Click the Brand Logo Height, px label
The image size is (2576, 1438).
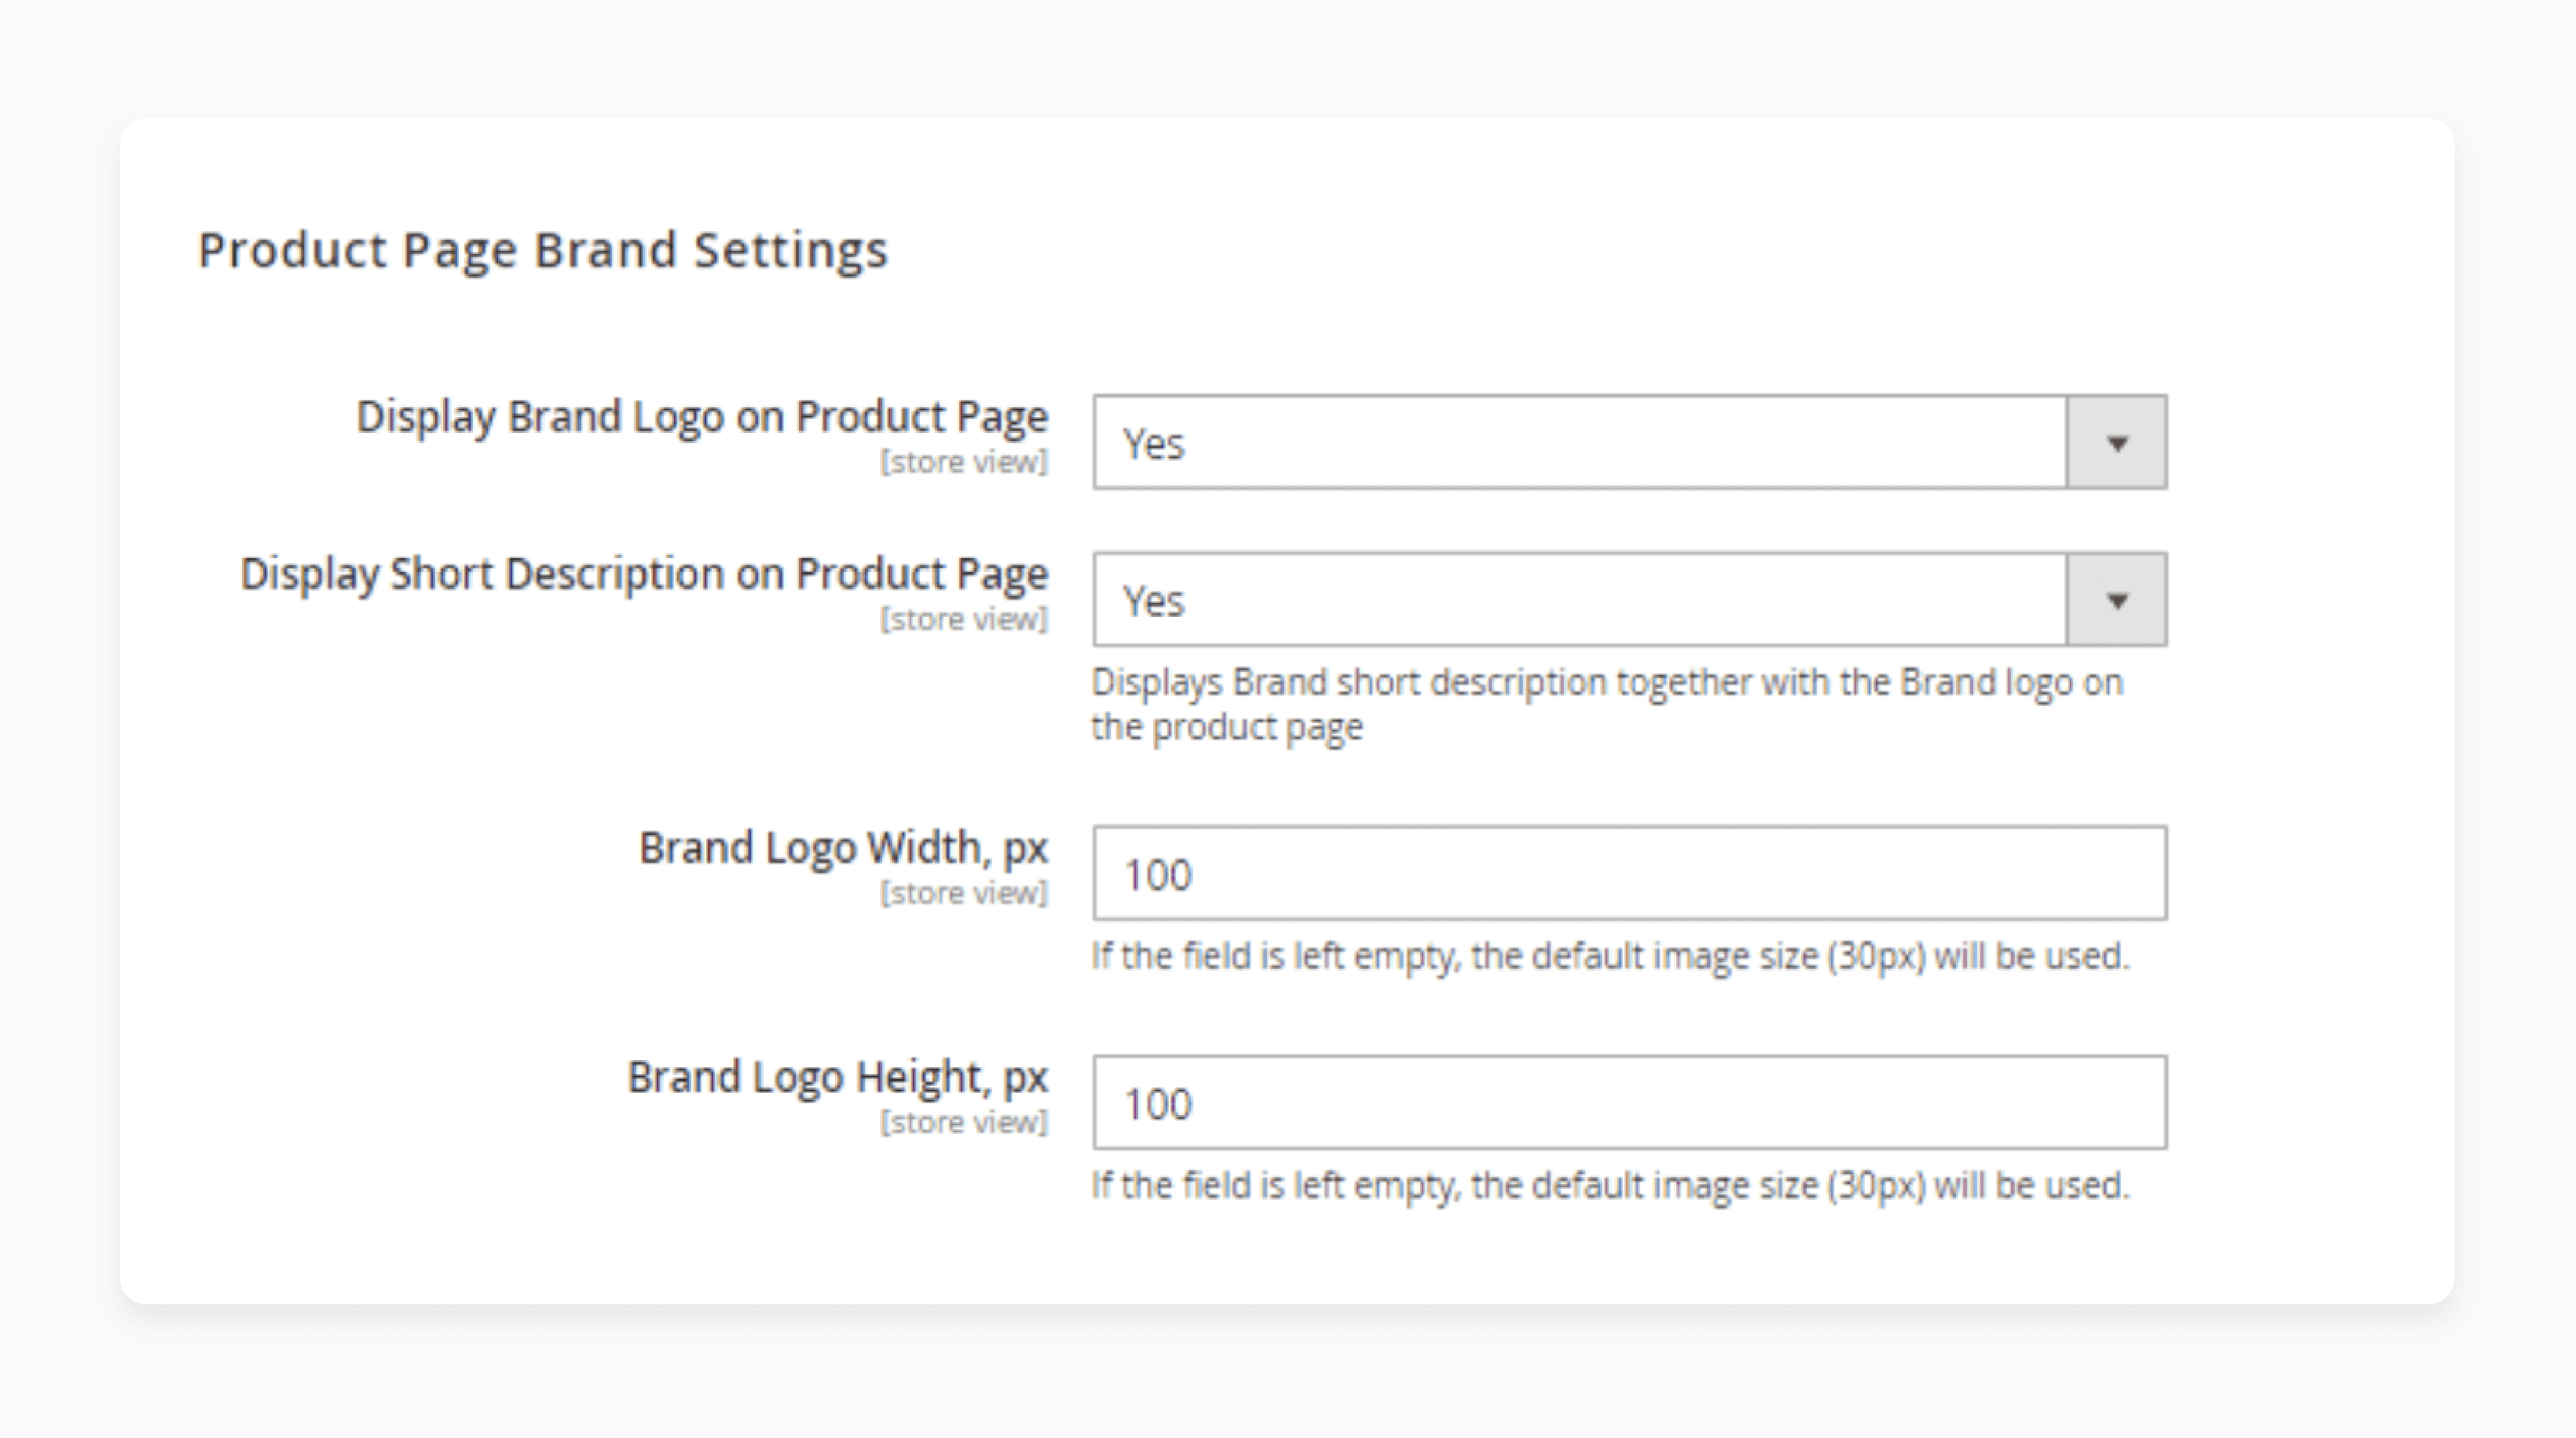click(x=837, y=1078)
